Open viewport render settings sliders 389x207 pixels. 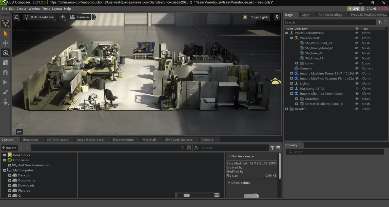(x=16, y=17)
